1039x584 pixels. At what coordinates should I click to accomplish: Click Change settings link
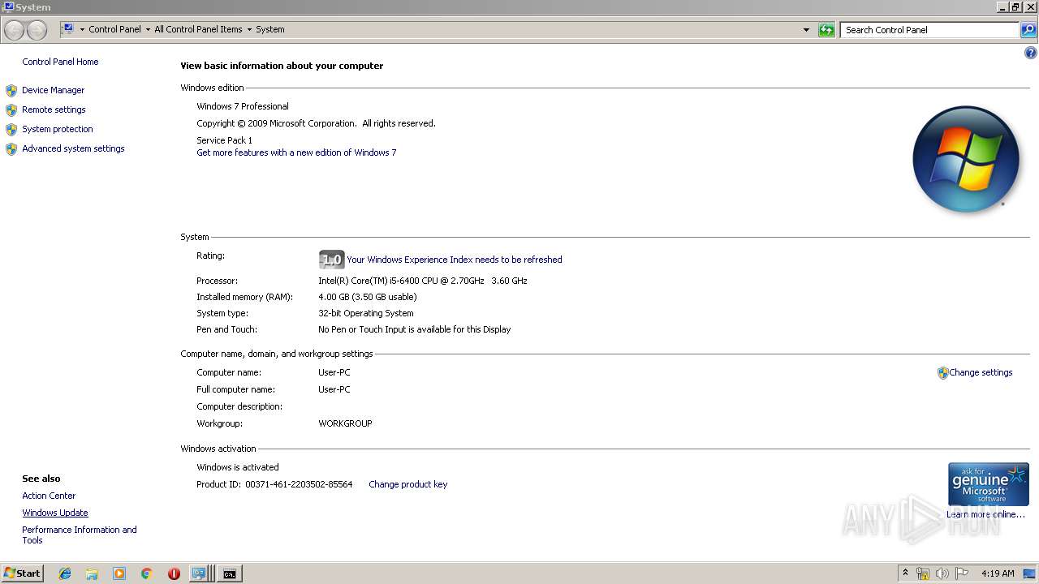point(981,372)
